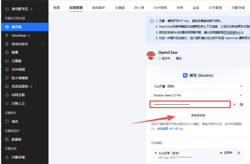Open the OrcaTerm terminal icon
Viewport: 250px width, 164px height.
[x=7, y=35]
